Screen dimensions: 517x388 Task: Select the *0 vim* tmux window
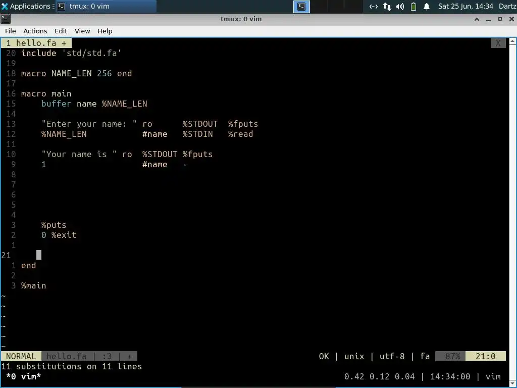pos(23,376)
